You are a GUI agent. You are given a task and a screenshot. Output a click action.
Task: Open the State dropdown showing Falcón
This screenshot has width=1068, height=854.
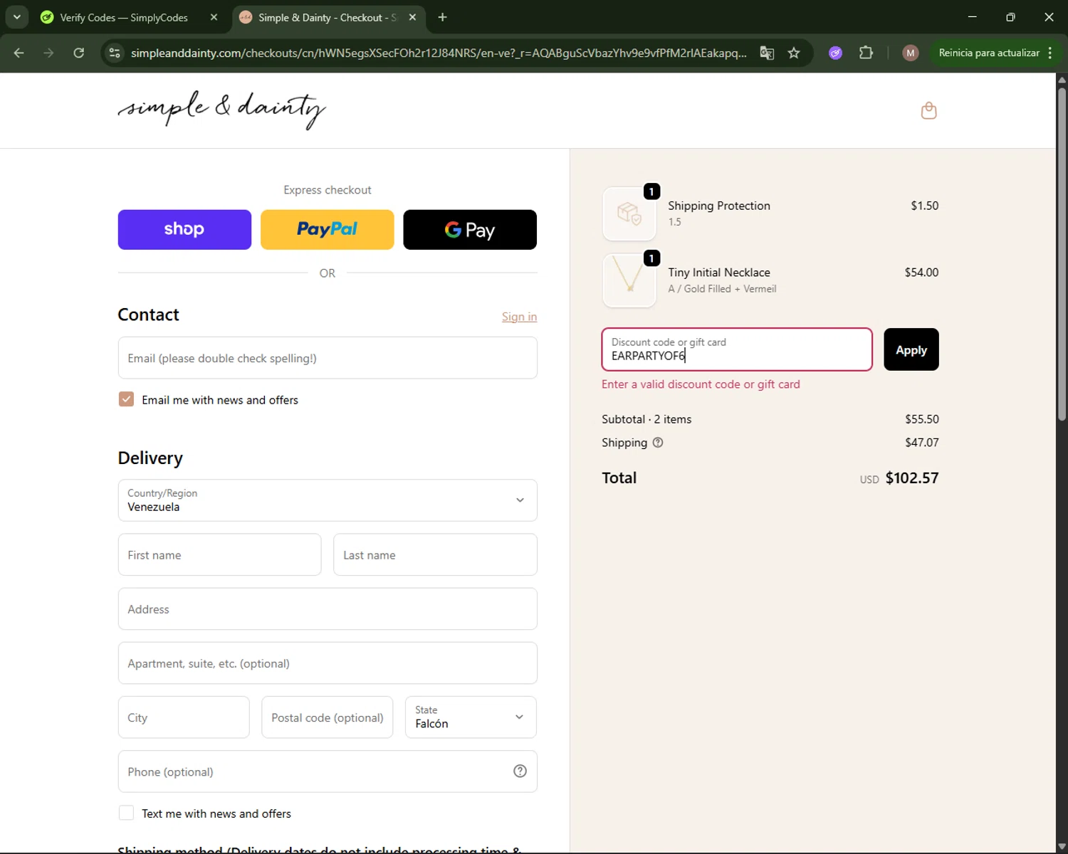pos(471,717)
